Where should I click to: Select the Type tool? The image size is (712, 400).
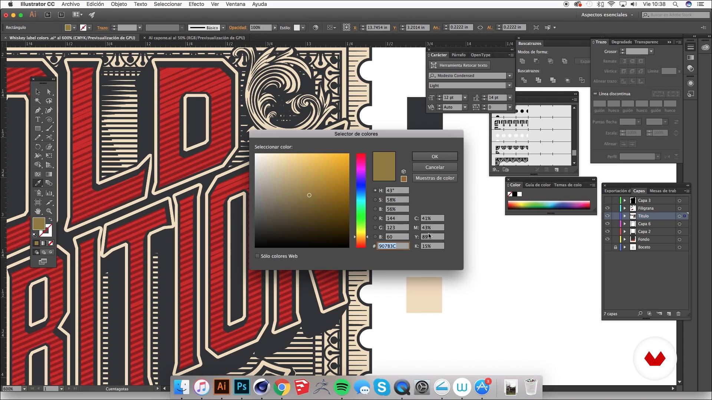[x=38, y=119]
